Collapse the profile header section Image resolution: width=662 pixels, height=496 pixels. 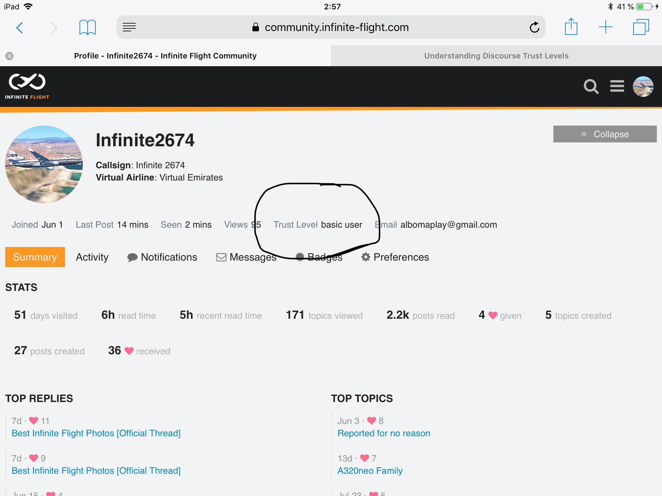pyautogui.click(x=605, y=134)
